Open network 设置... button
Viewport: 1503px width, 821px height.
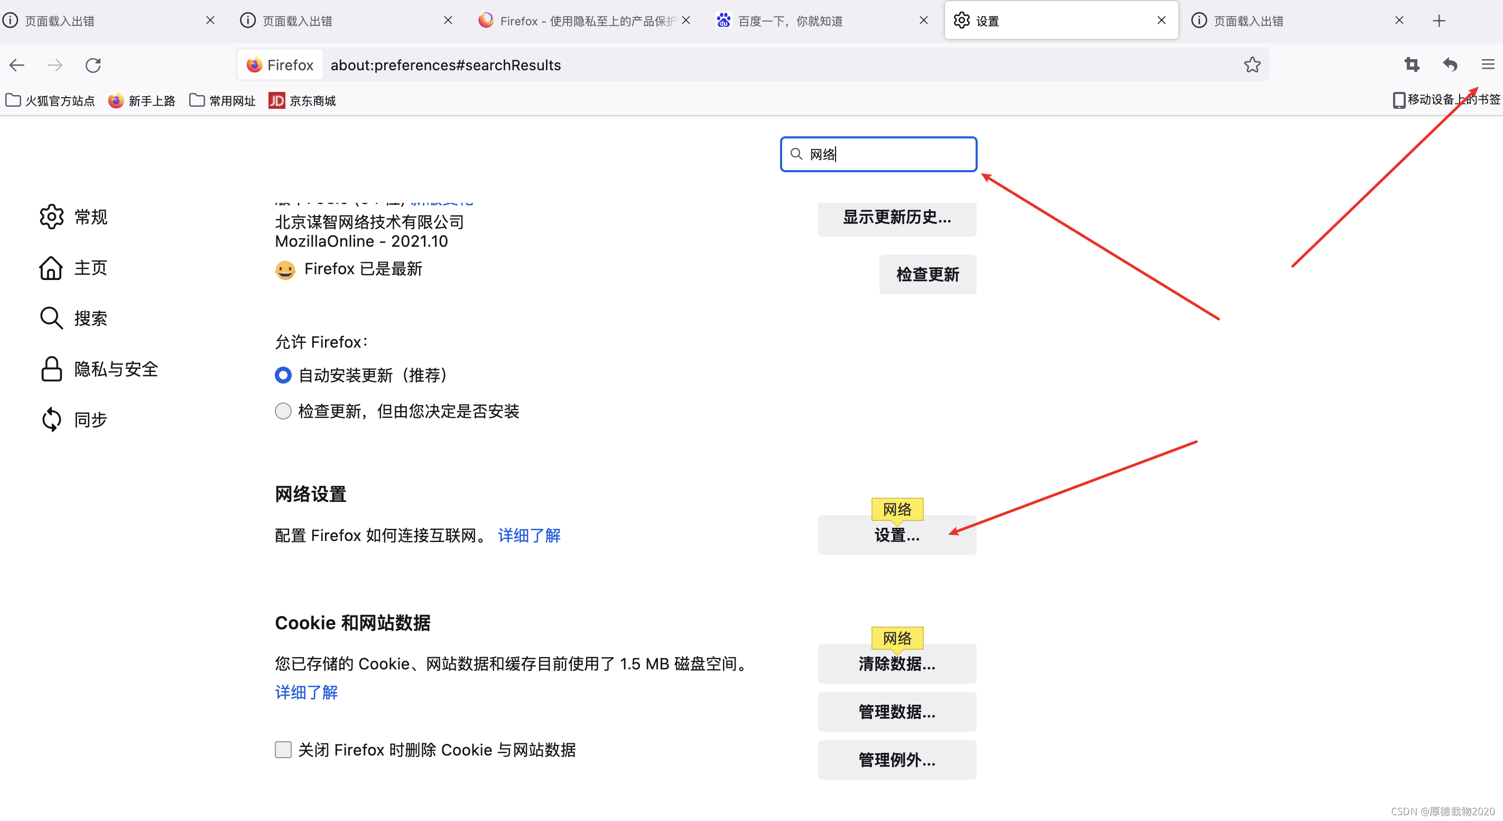[x=897, y=535]
